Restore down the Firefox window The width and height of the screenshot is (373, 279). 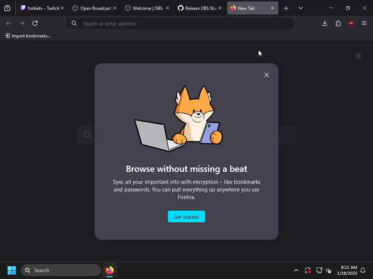pos(348,8)
